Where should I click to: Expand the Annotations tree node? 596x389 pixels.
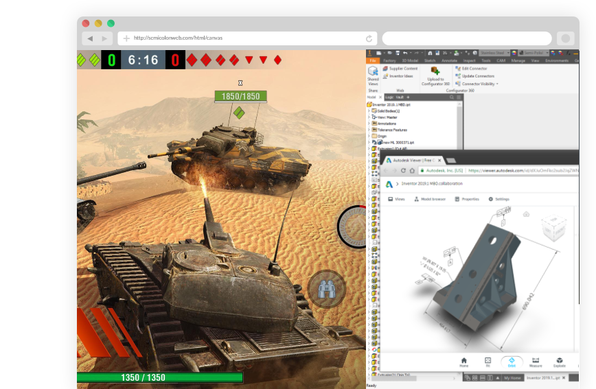369,123
